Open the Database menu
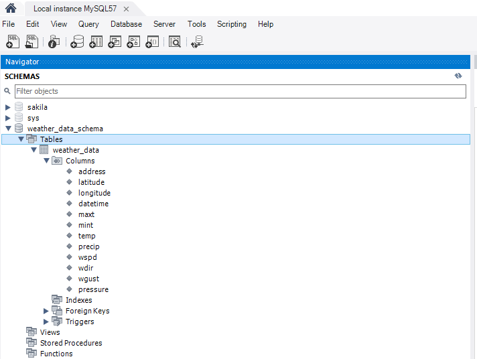Screen dimensions: 477x359 click(x=126, y=24)
